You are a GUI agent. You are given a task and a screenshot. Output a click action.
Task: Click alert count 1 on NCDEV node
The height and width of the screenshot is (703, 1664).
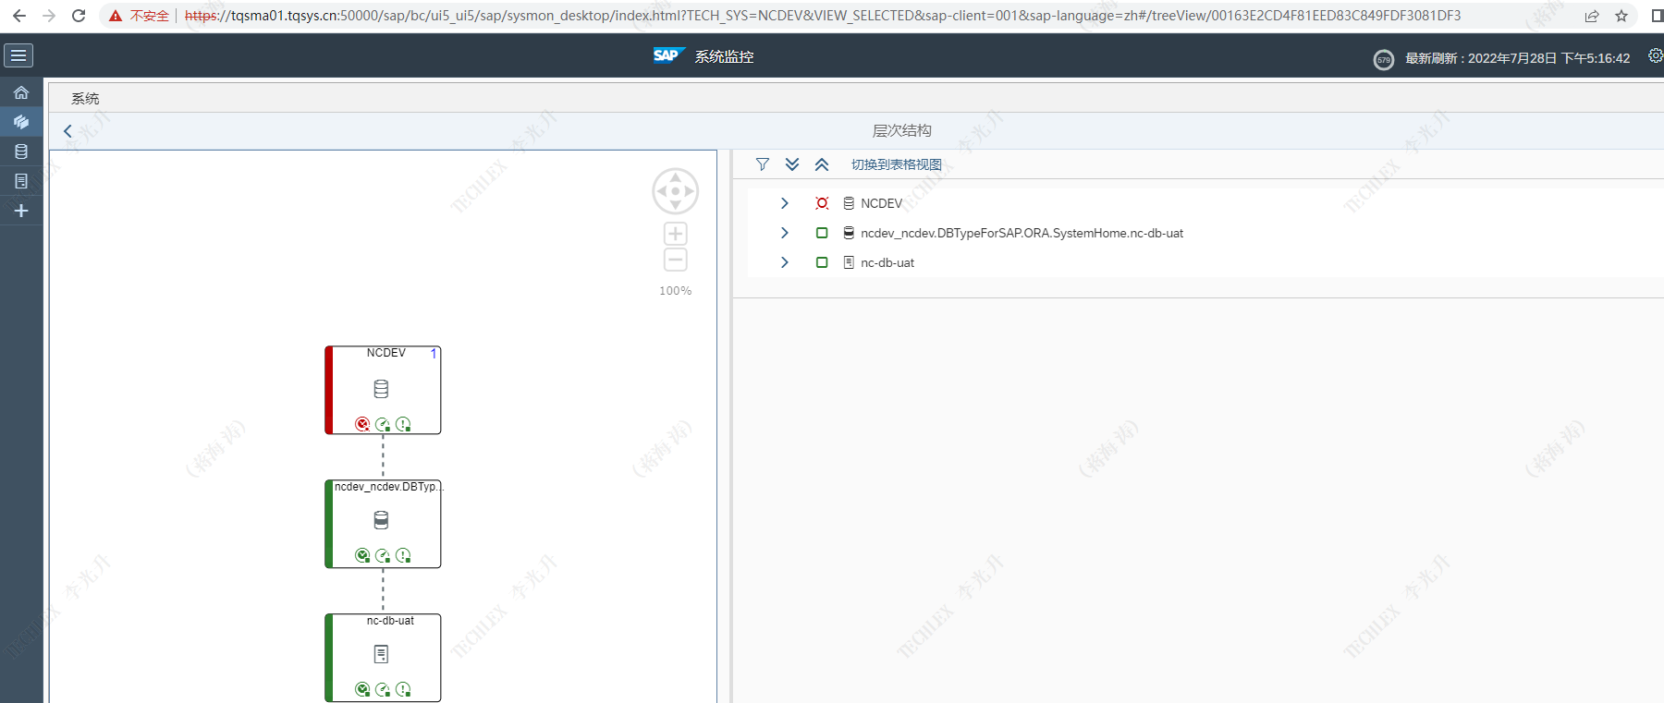[433, 354]
